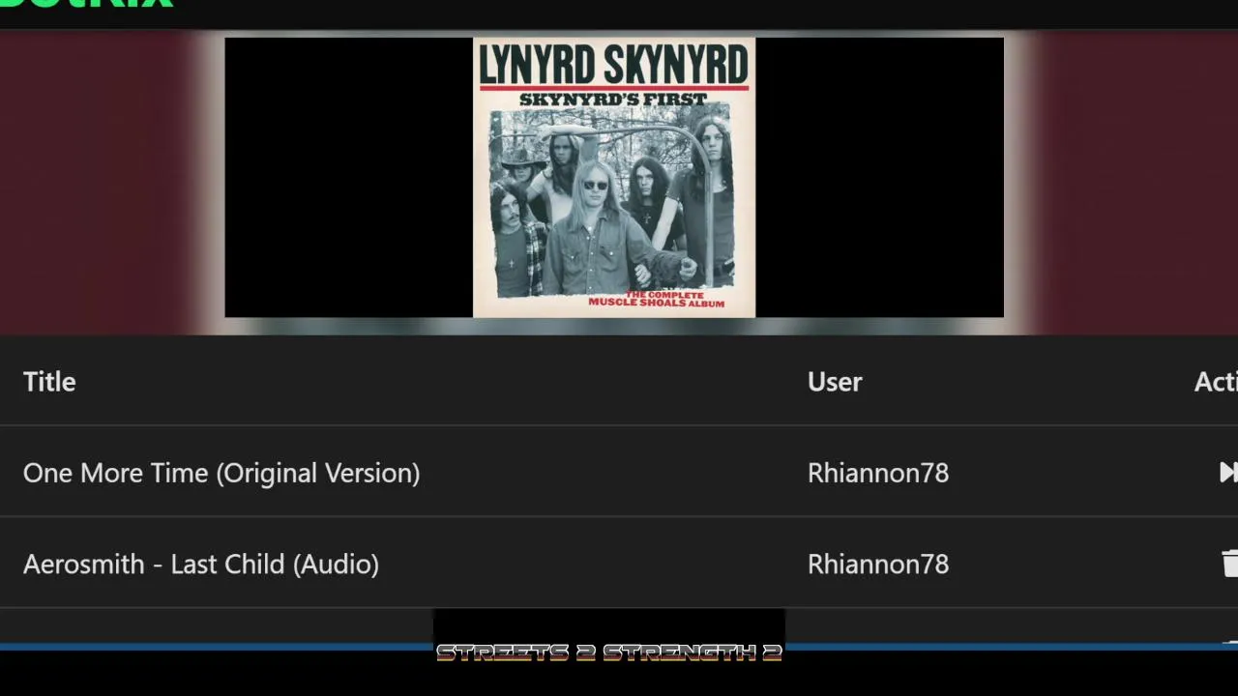Skip the One More Time song
Viewport: 1238px width, 696px height.
(x=1228, y=472)
